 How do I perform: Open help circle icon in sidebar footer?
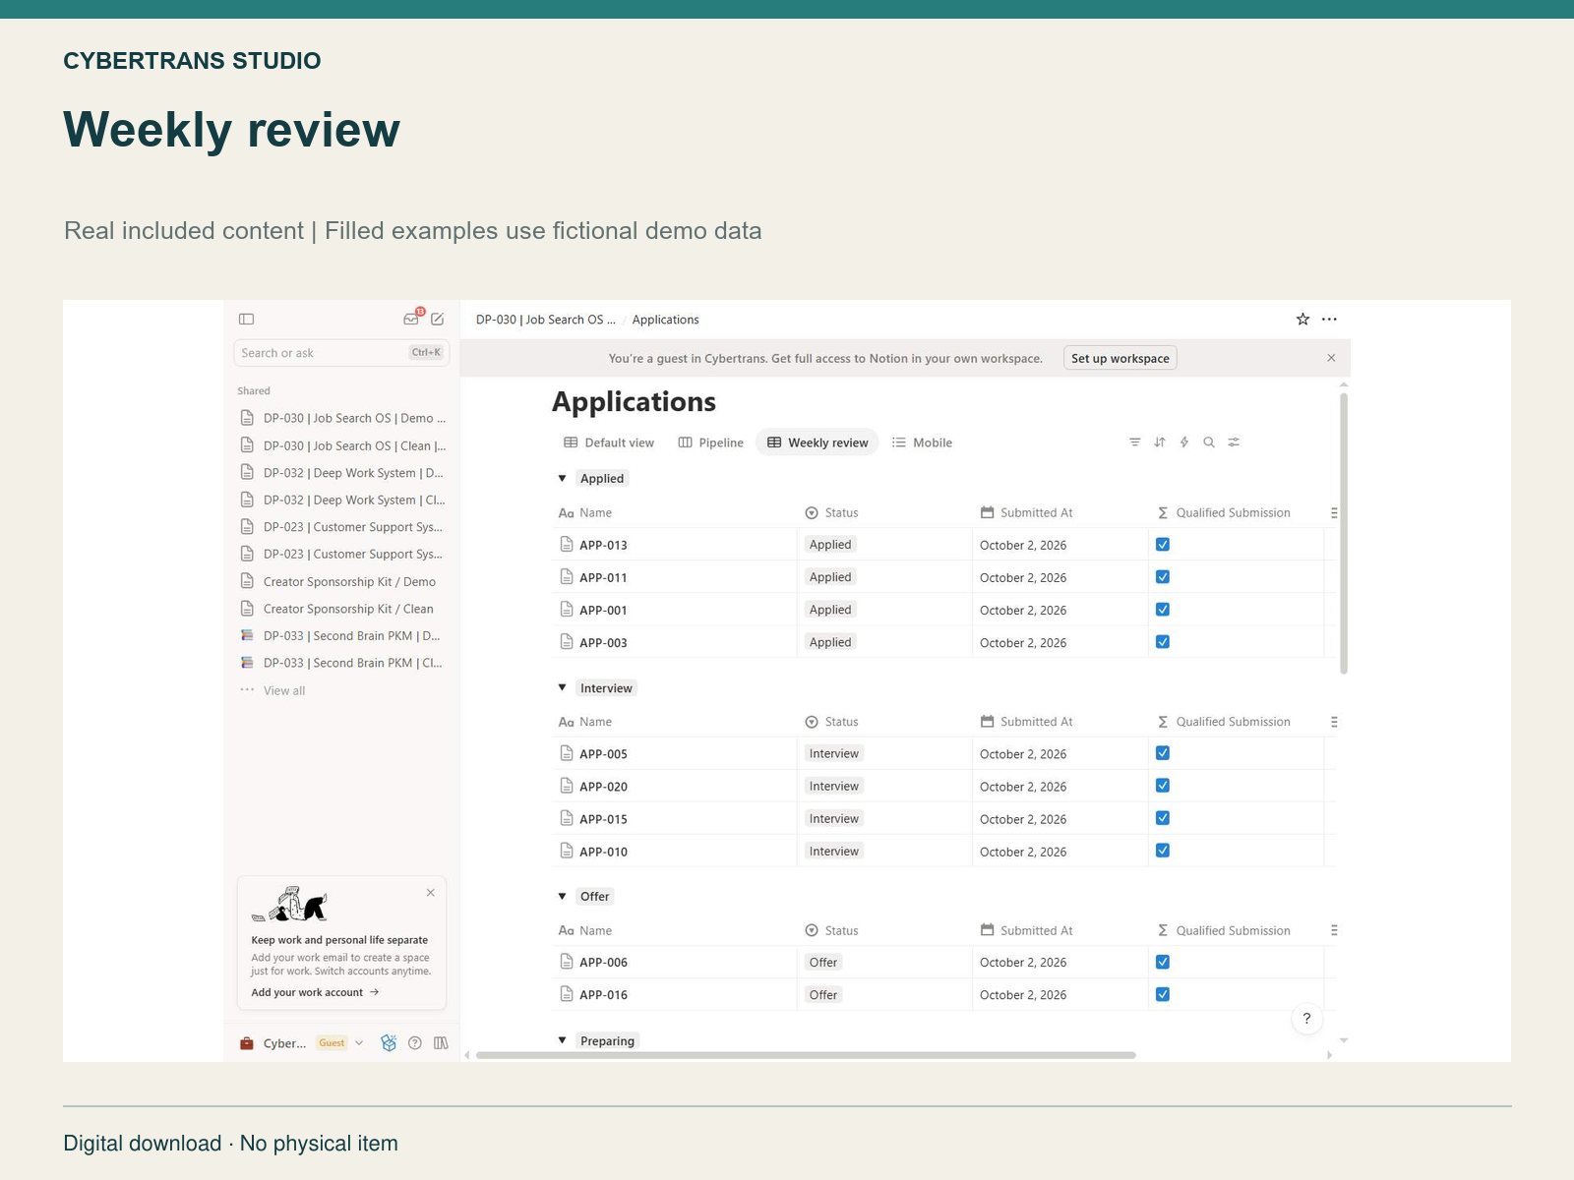point(415,1043)
